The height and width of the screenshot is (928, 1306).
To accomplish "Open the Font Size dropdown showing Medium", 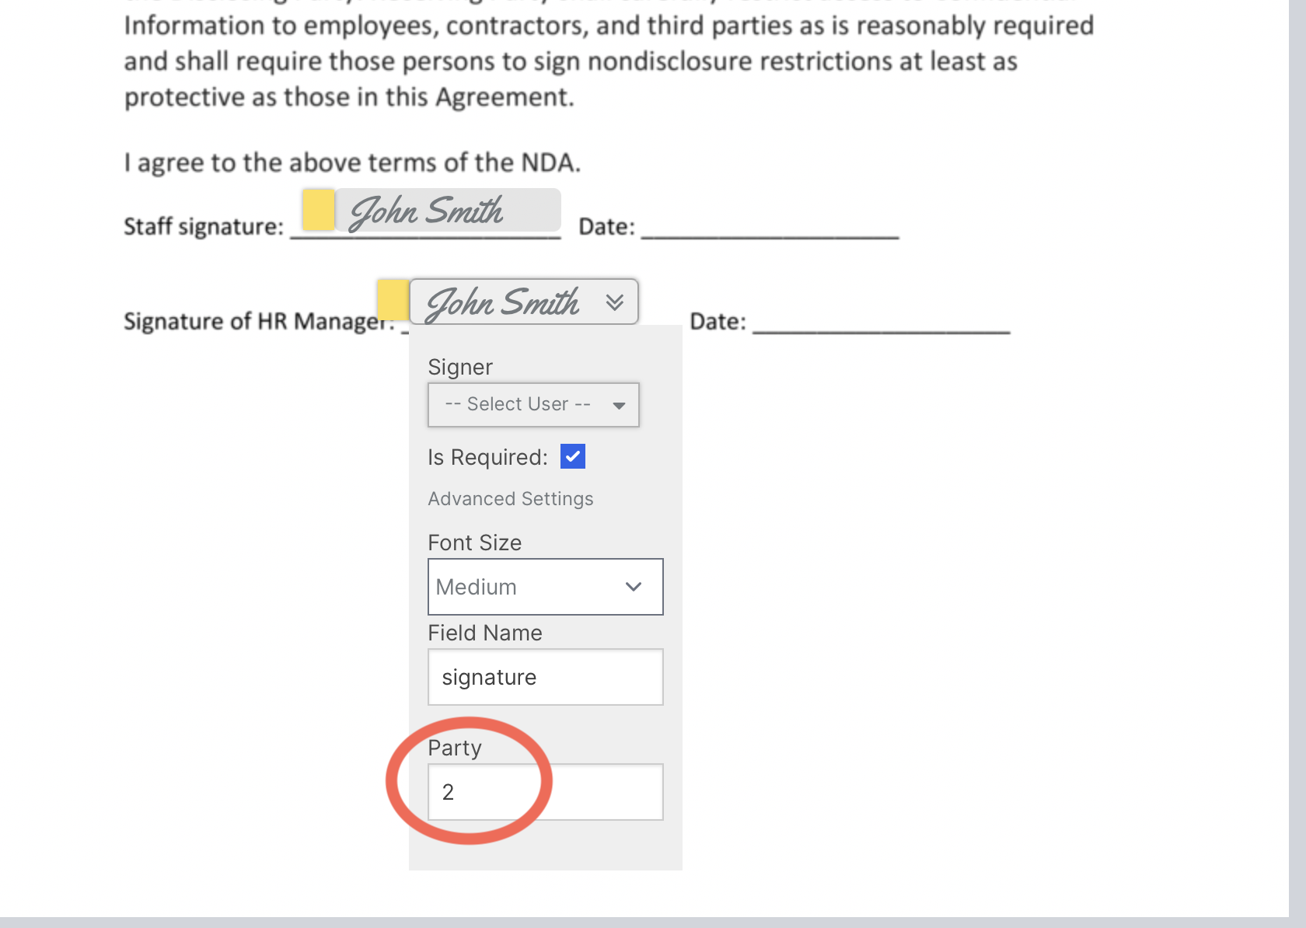I will coord(545,587).
